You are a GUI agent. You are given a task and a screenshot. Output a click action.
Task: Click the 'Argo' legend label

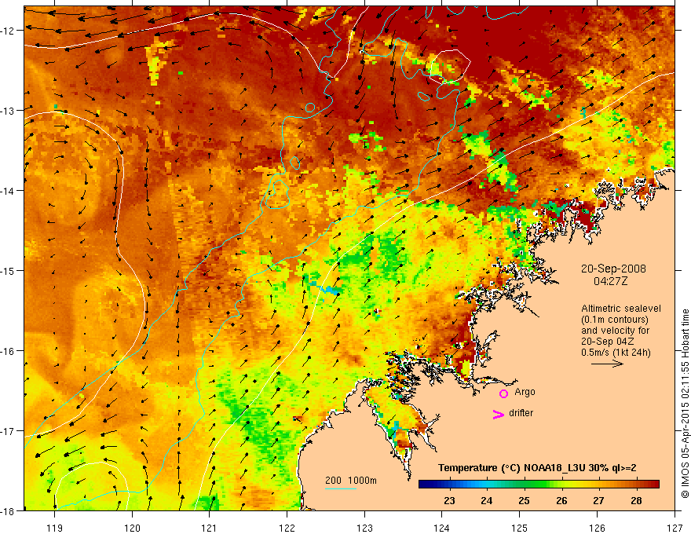pyautogui.click(x=525, y=392)
